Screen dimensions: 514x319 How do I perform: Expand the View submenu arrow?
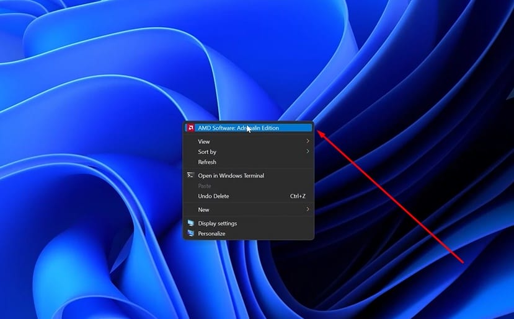pos(308,141)
